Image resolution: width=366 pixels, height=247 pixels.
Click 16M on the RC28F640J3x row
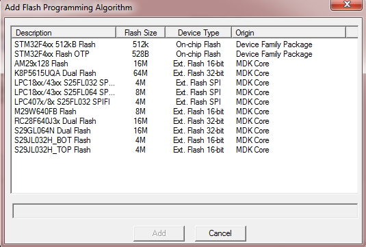[140, 121]
